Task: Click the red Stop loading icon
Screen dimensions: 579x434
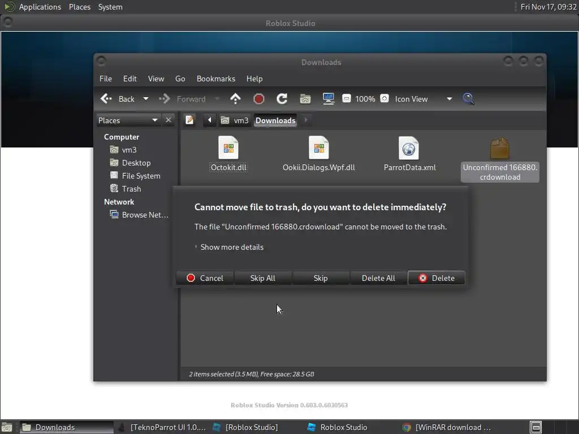Action: pos(259,99)
